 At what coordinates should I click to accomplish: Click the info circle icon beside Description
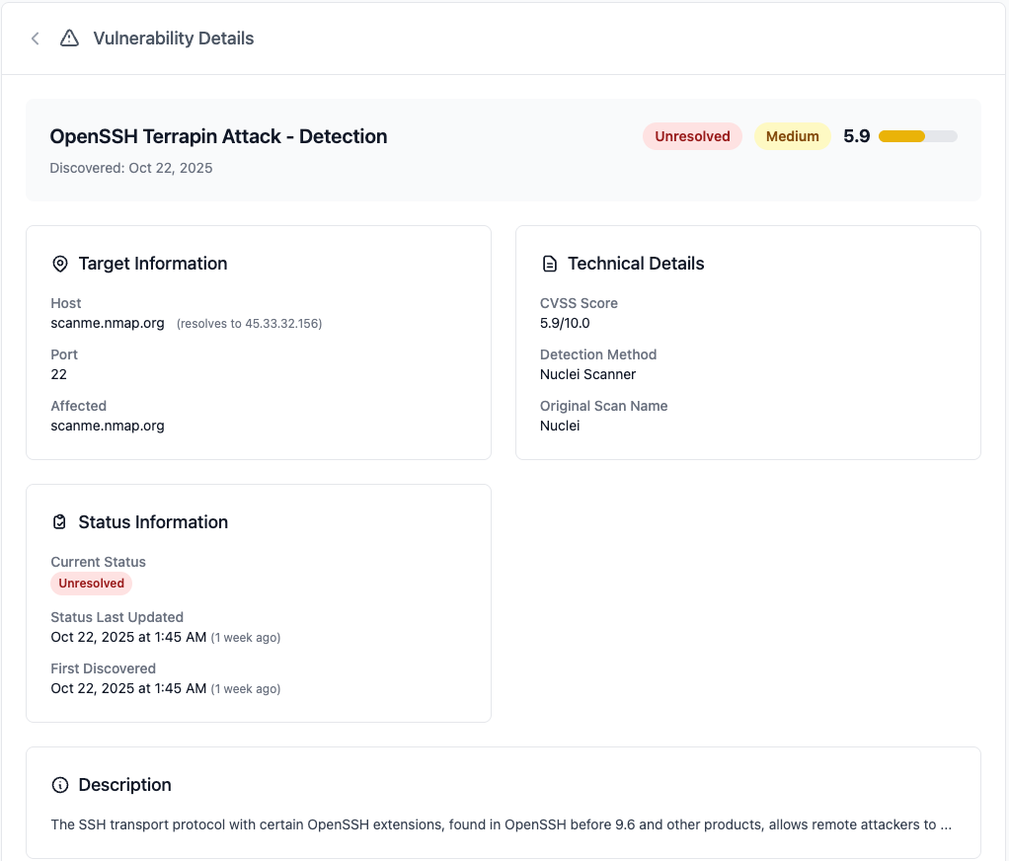point(59,784)
